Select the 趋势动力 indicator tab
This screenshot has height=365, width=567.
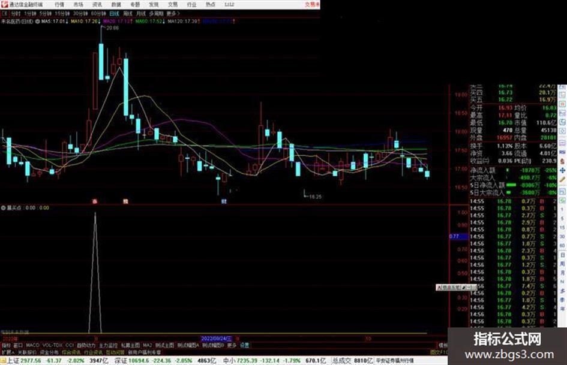86,345
